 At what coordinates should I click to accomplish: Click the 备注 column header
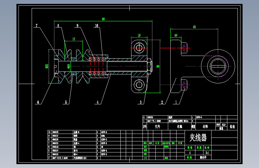[232, 127]
